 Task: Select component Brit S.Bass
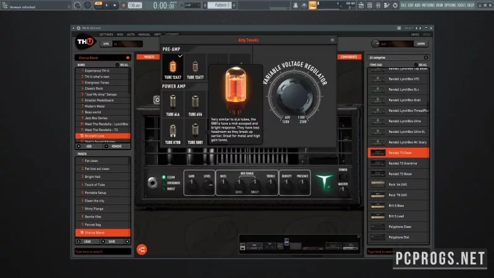[x=398, y=206]
